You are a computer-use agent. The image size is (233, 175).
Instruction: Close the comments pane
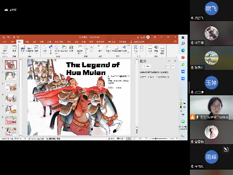pyautogui.click(x=175, y=61)
